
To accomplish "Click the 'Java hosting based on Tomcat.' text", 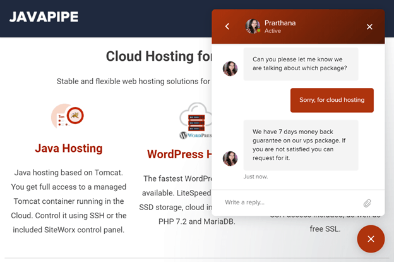I will click(x=69, y=173).
